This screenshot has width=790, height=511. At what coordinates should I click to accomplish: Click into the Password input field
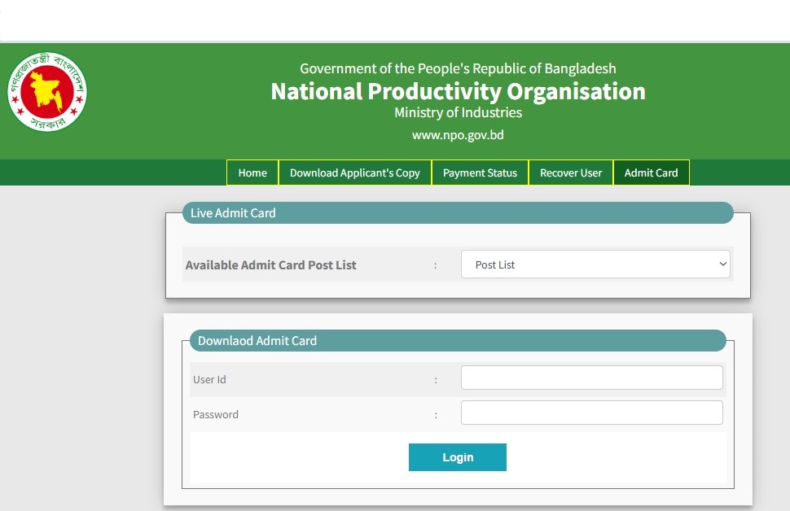point(591,413)
